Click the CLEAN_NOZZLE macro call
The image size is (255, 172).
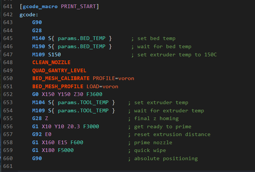point(51,62)
